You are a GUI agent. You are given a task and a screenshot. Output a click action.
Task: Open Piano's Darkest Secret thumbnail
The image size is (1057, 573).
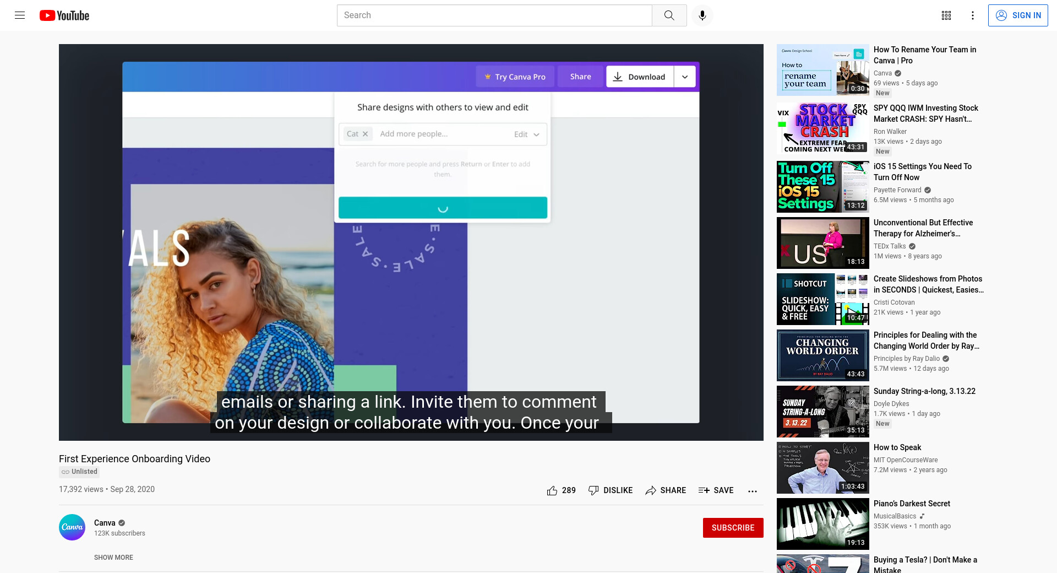click(822, 524)
